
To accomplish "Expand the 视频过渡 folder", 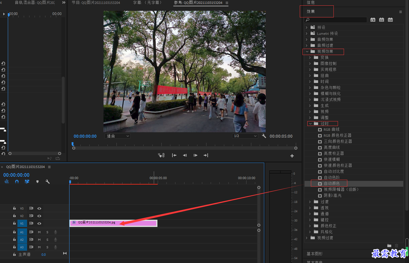I will 307,238.
